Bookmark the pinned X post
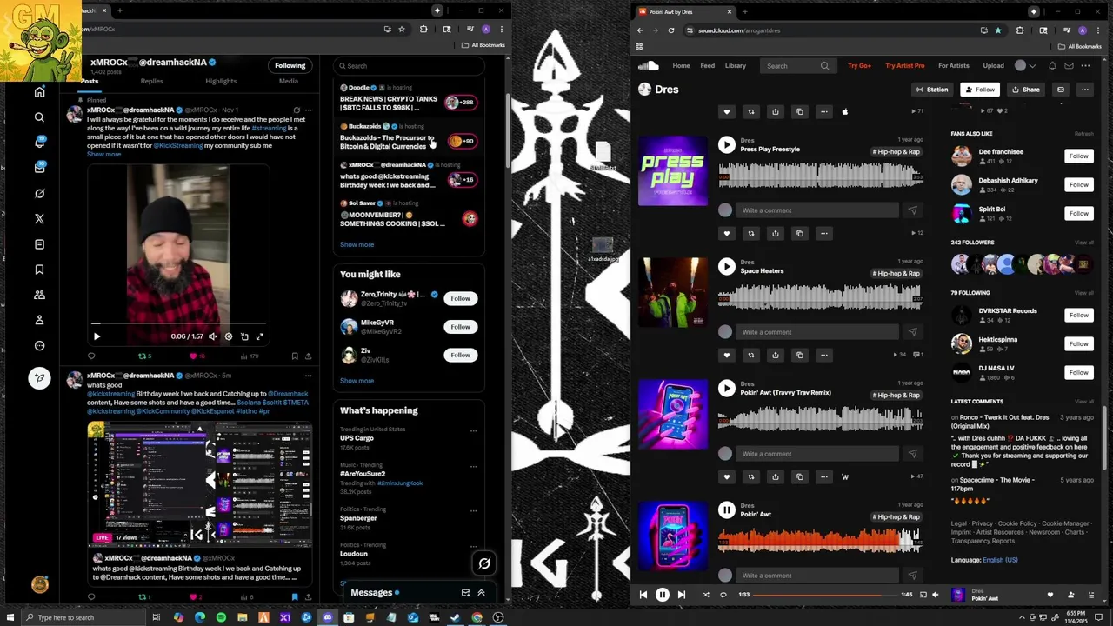The image size is (1113, 626). pyautogui.click(x=295, y=356)
